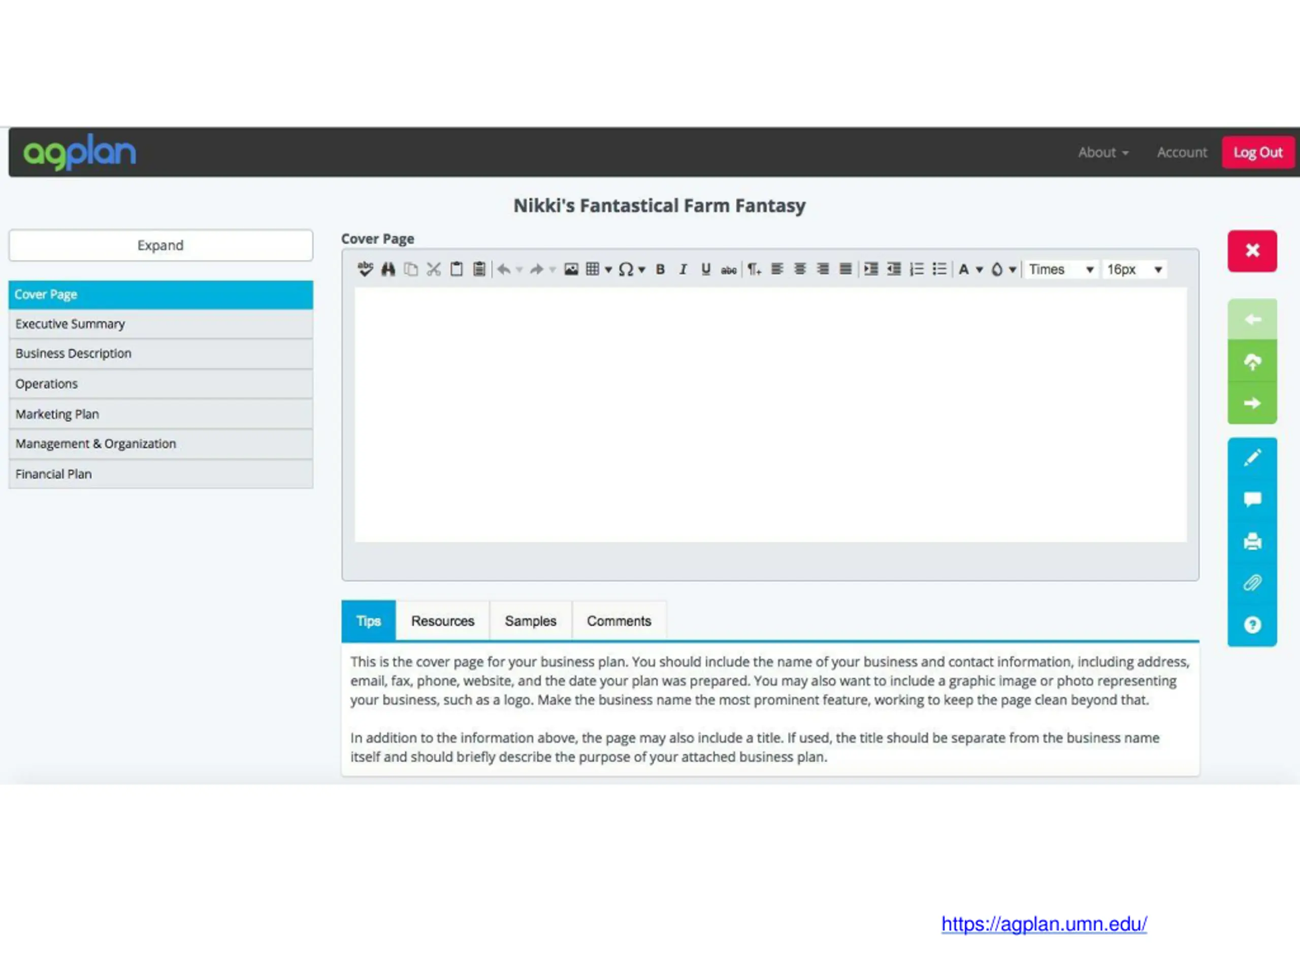This screenshot has width=1300, height=975.
Task: Click the paste clipboard icon
Action: click(x=456, y=269)
